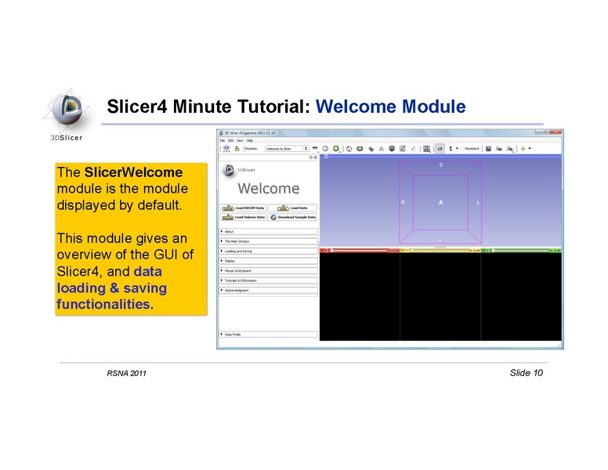608x470 pixels.
Task: Expand the Tutorials & Information section
Action: pos(268,280)
